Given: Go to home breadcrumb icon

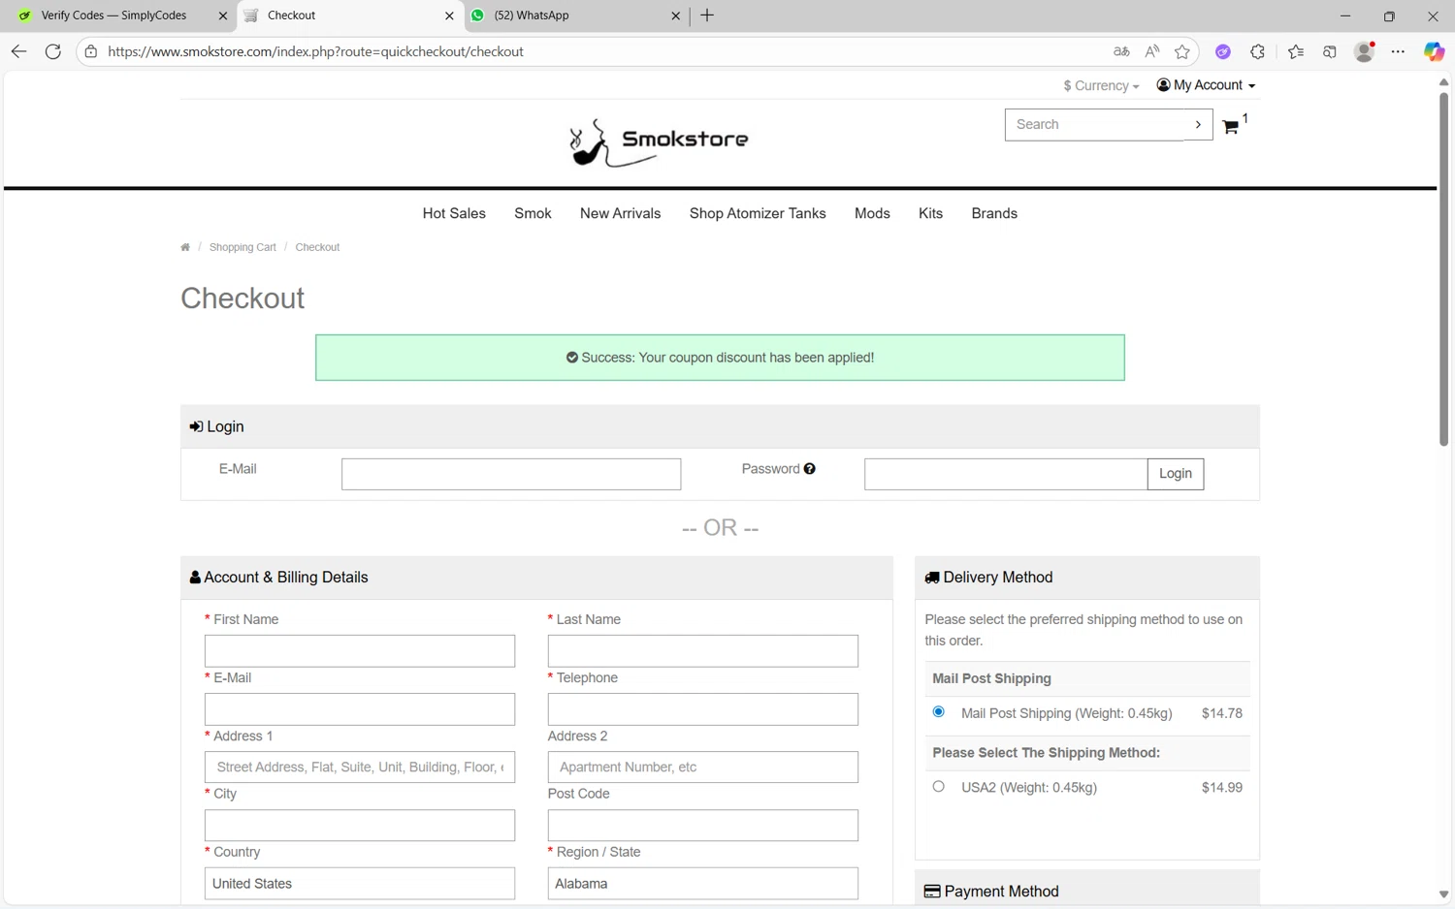Looking at the screenshot, I should click(185, 247).
